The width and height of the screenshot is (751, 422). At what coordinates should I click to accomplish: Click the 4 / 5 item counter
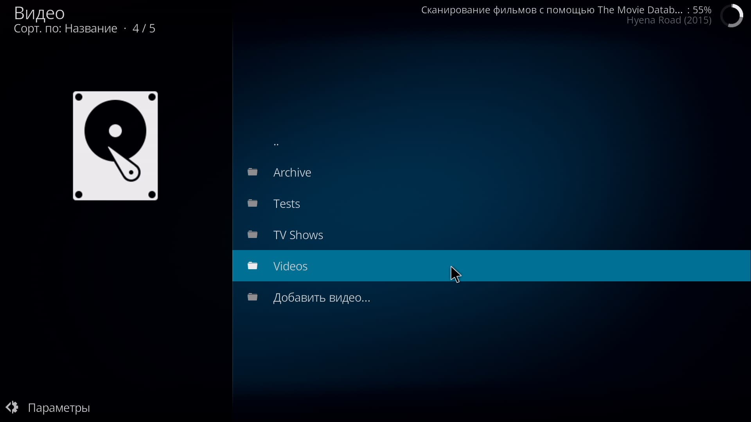click(144, 29)
